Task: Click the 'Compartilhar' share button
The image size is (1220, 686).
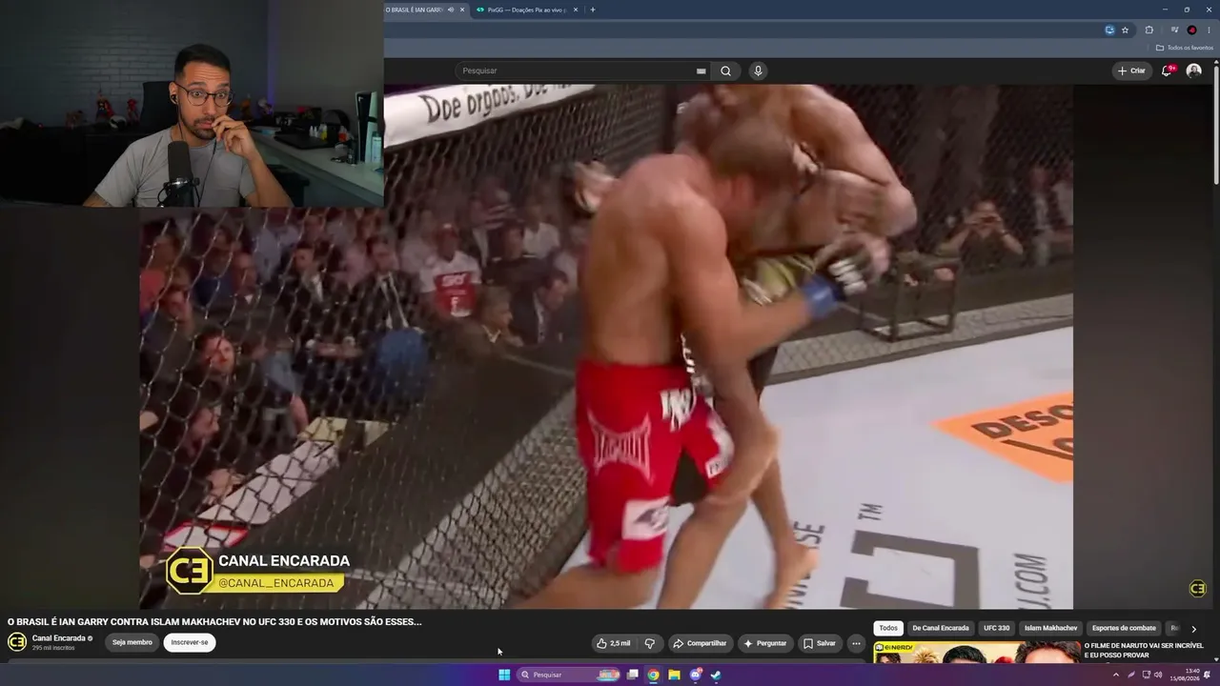Action: click(700, 643)
